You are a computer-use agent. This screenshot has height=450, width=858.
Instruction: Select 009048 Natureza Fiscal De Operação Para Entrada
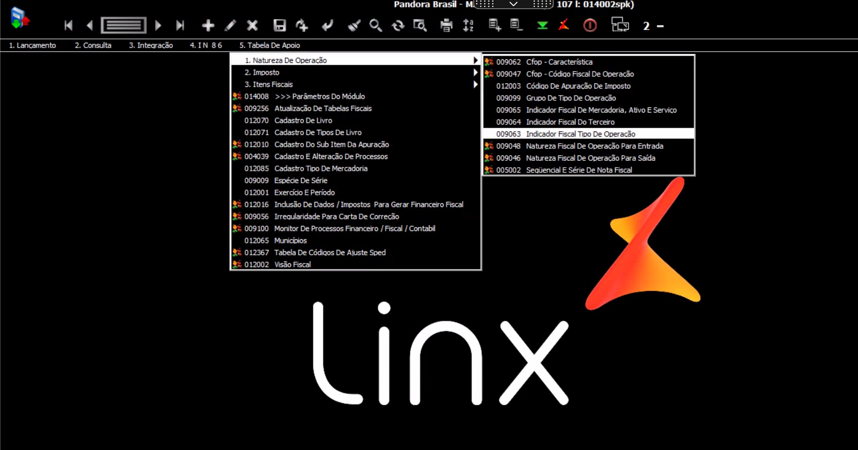pos(588,146)
